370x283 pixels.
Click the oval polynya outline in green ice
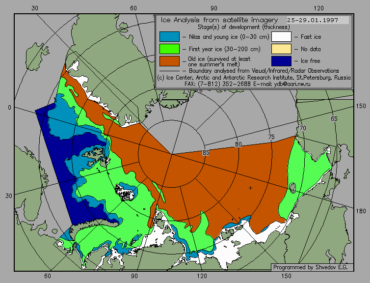click(x=292, y=188)
